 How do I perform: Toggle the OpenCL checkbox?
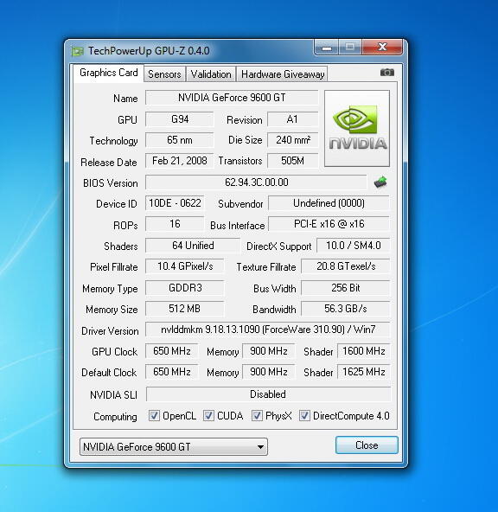click(154, 416)
